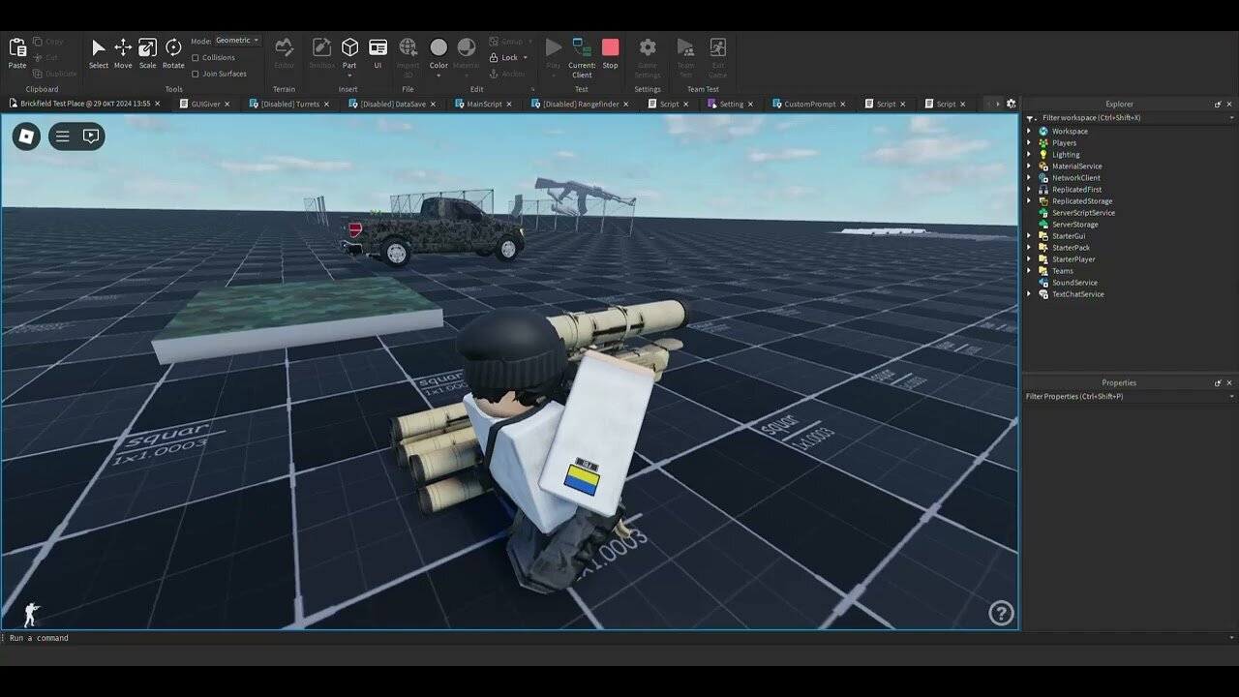The height and width of the screenshot is (697, 1239).
Task: Expand the Workspace tree item
Action: pos(1028,131)
